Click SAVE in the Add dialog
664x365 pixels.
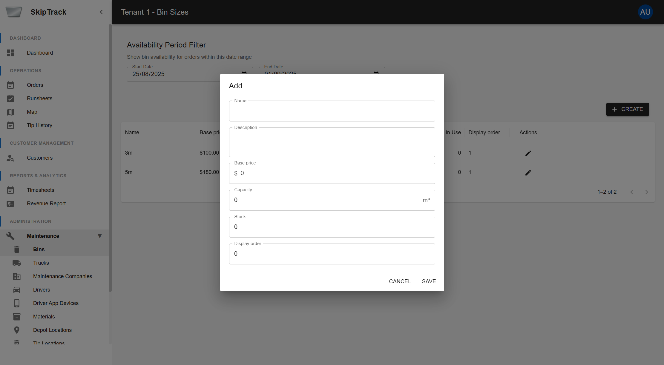(x=429, y=281)
